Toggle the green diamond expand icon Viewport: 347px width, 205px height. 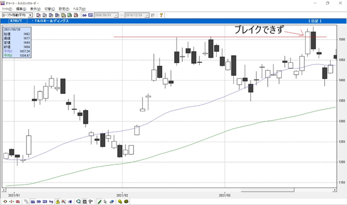5,202
